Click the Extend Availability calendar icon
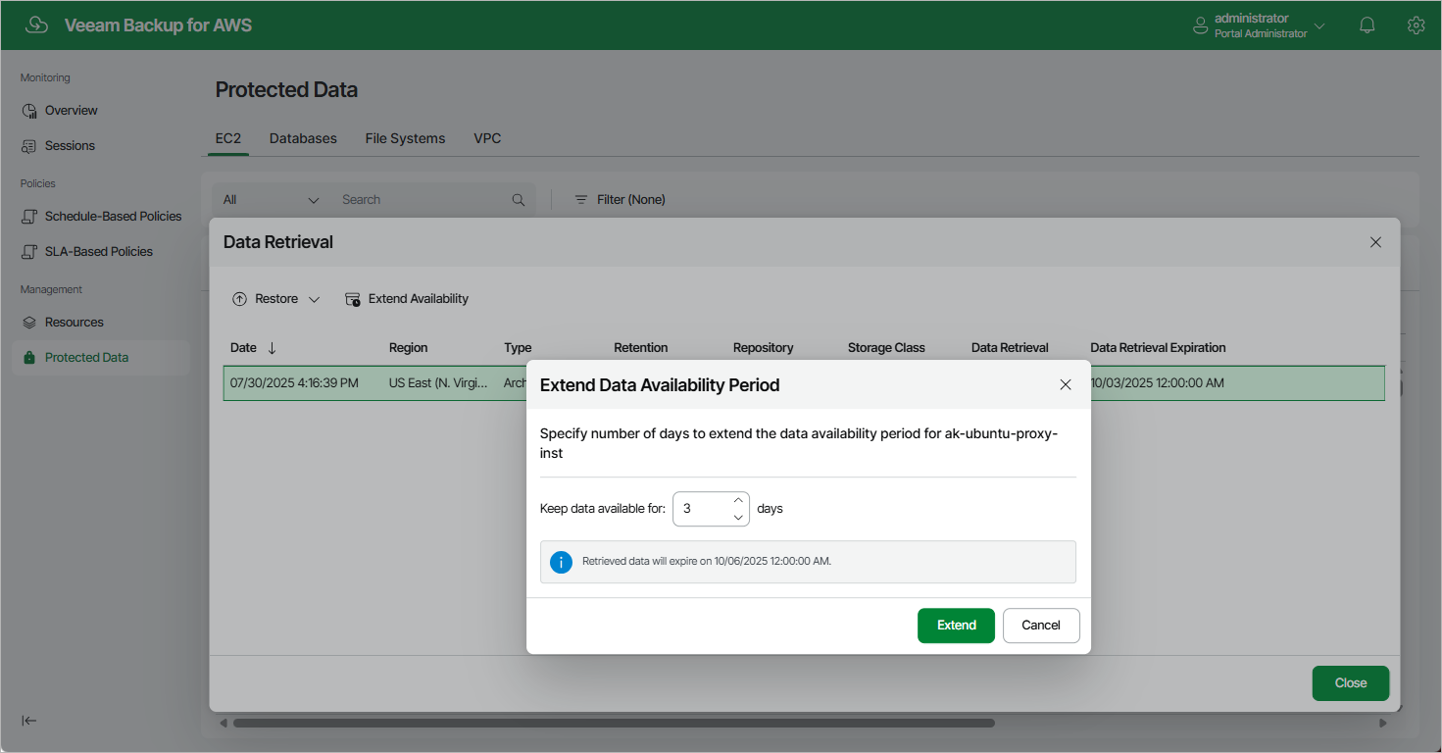1442x753 pixels. point(353,299)
